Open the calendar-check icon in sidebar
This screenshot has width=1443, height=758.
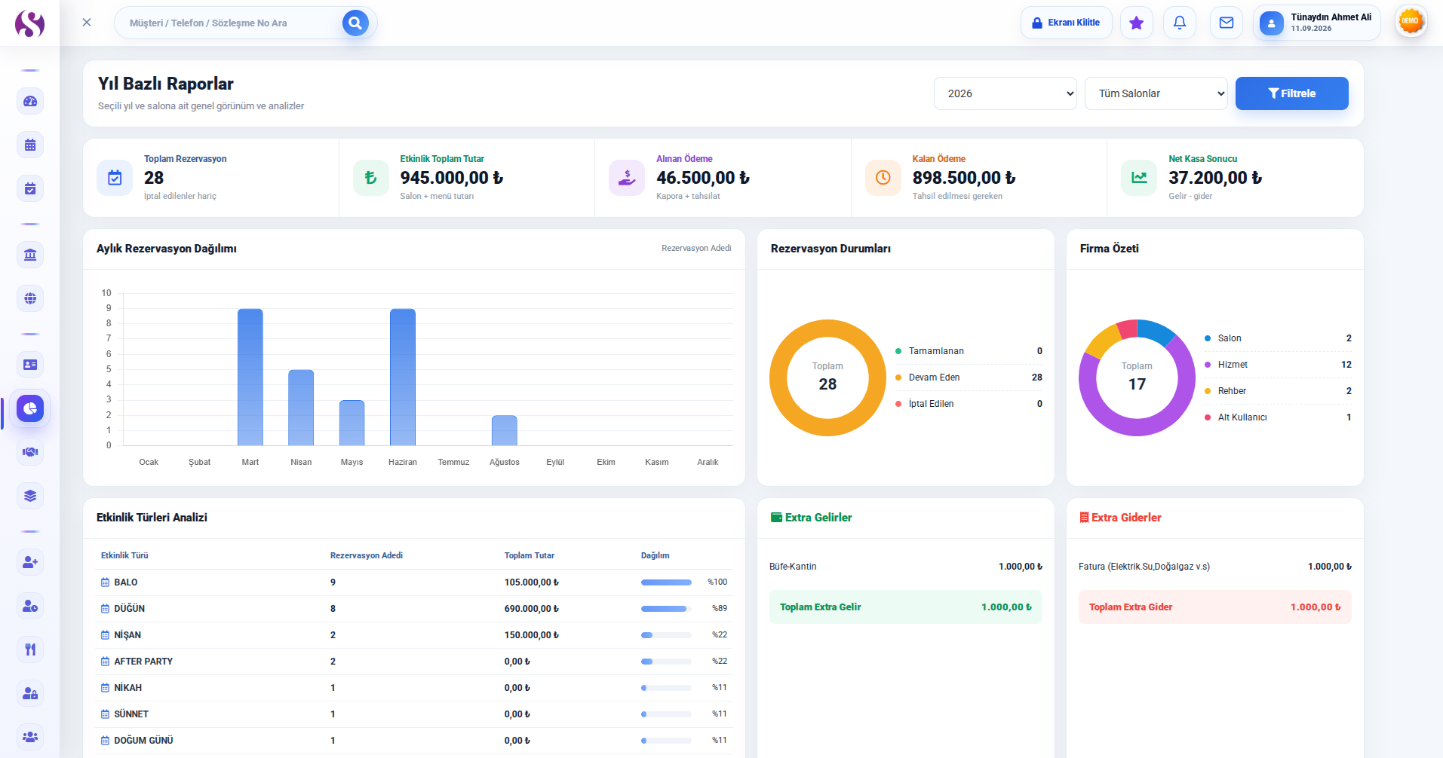[30, 188]
